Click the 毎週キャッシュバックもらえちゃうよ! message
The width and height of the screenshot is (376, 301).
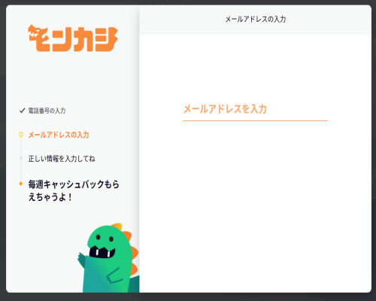pos(74,190)
